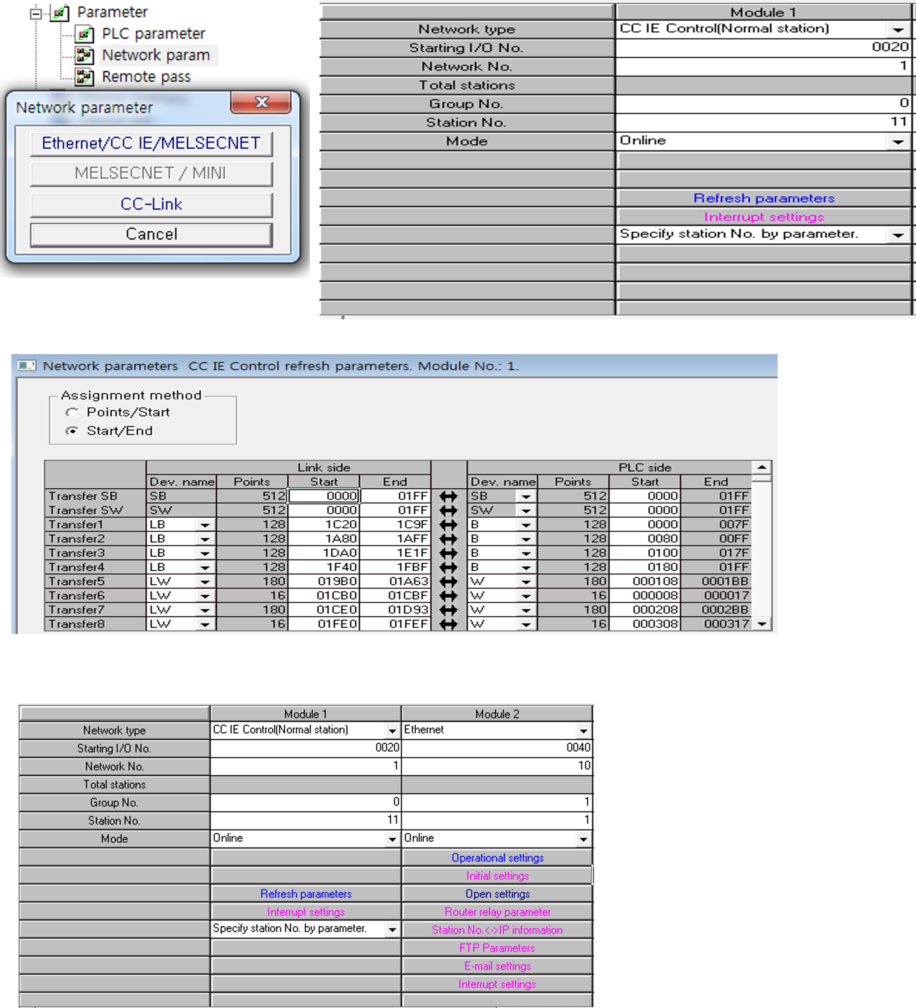The width and height of the screenshot is (916, 1008).
Task: Click the Transfer SB link-side Start field
Action: coord(324,496)
